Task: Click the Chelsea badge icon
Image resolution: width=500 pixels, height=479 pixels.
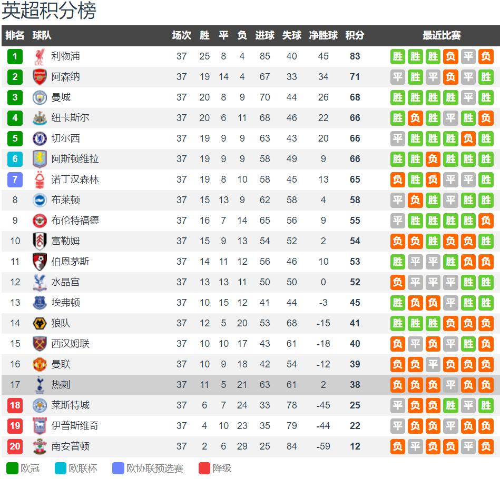Action: [40, 138]
